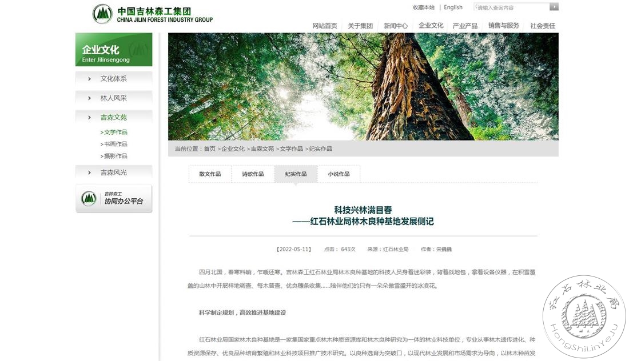Switch to the 纪实作品 tab
629x361 pixels.
[296, 174]
